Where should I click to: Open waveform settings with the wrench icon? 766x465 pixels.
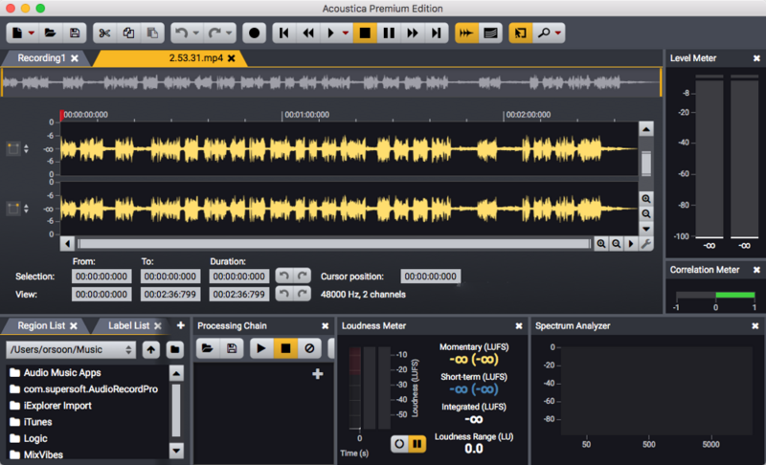pos(645,243)
